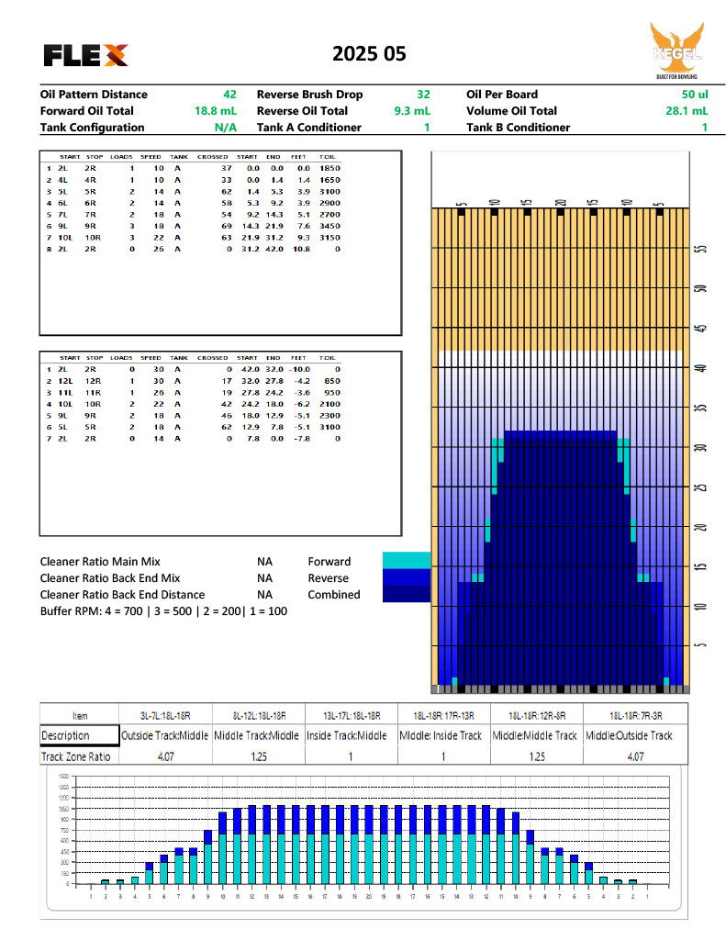This screenshot has width=726, height=940.
Task: Select the Combined dark blue legend swatch
Action: pyautogui.click(x=407, y=594)
